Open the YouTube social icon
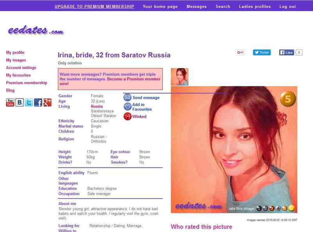 10,103
